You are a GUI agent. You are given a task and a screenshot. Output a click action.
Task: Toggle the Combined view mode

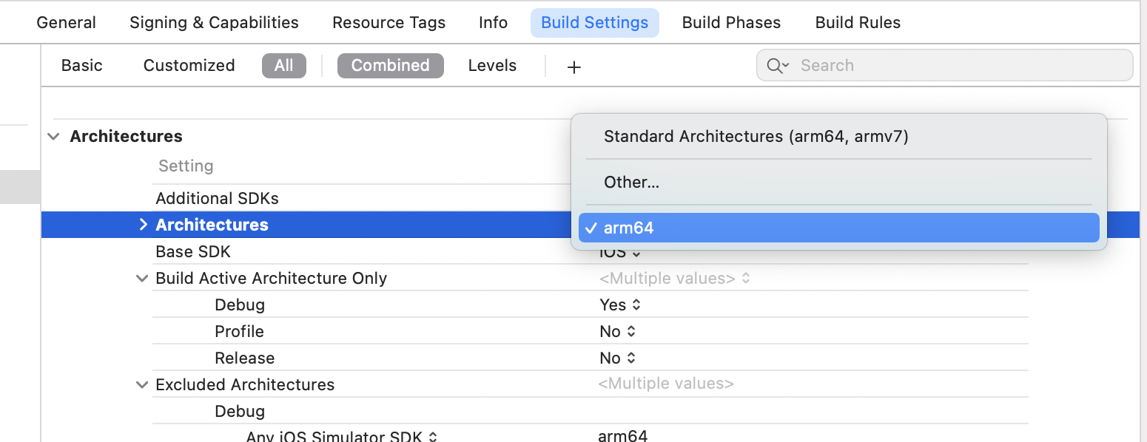tap(390, 65)
